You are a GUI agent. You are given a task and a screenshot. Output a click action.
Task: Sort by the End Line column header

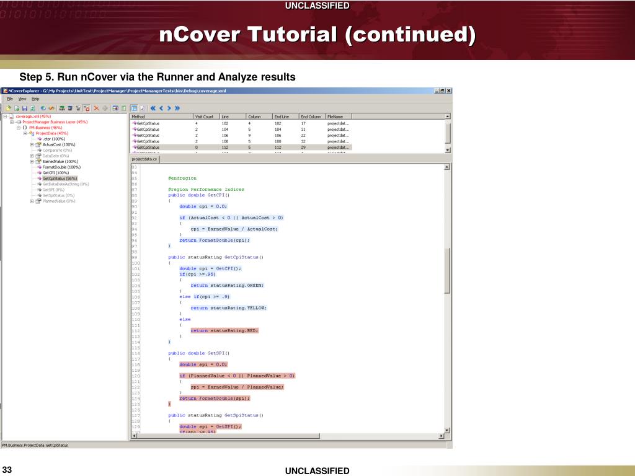coord(286,117)
